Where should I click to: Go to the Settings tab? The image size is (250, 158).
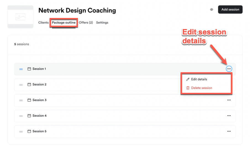point(102,23)
